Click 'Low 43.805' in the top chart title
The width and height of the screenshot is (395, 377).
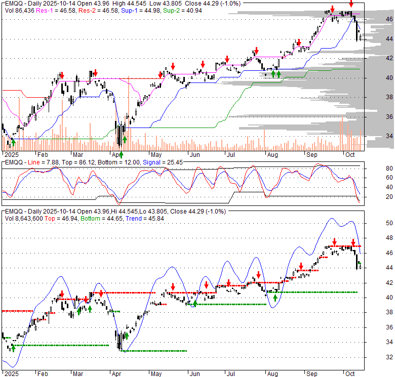pyautogui.click(x=166, y=4)
